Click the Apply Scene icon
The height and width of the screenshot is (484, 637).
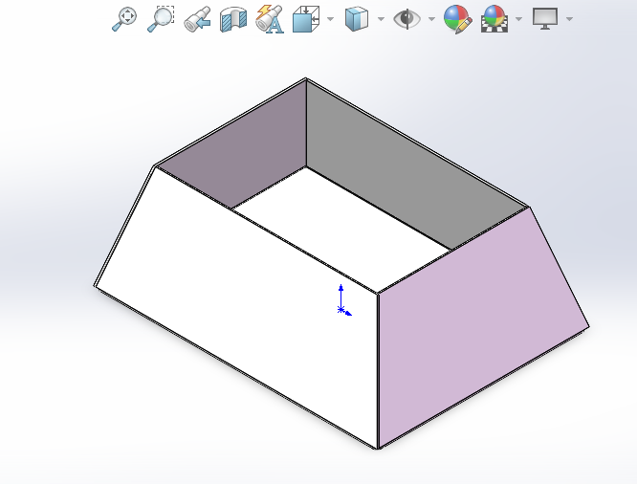point(494,19)
